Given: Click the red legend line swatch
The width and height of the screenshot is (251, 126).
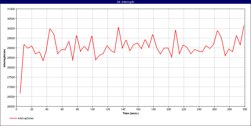Looking at the screenshot, I should (13, 118).
